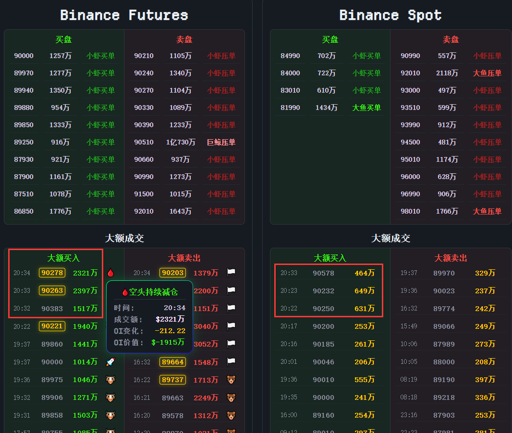
Task: Click the bull icon on the 1046万 buy row
Action: pyautogui.click(x=110, y=380)
